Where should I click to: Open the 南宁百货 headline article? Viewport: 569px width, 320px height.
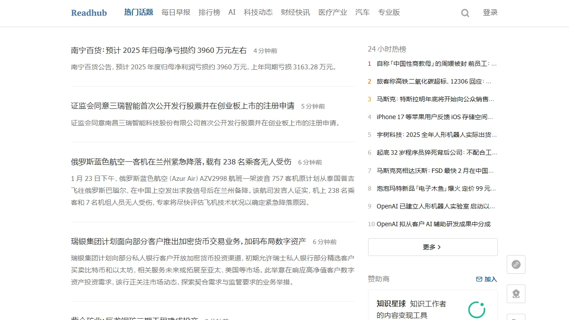click(159, 50)
